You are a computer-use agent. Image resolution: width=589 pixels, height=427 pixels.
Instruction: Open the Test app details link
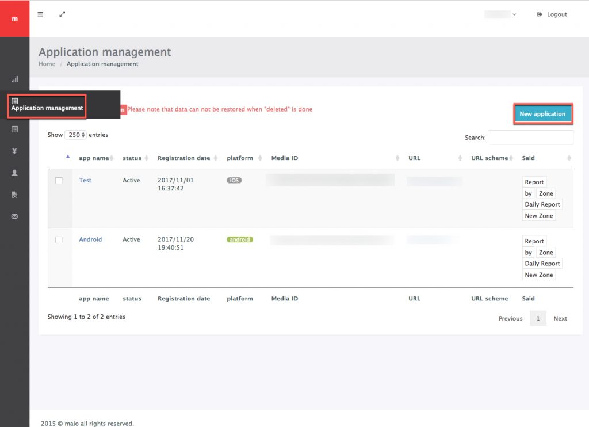(x=85, y=180)
